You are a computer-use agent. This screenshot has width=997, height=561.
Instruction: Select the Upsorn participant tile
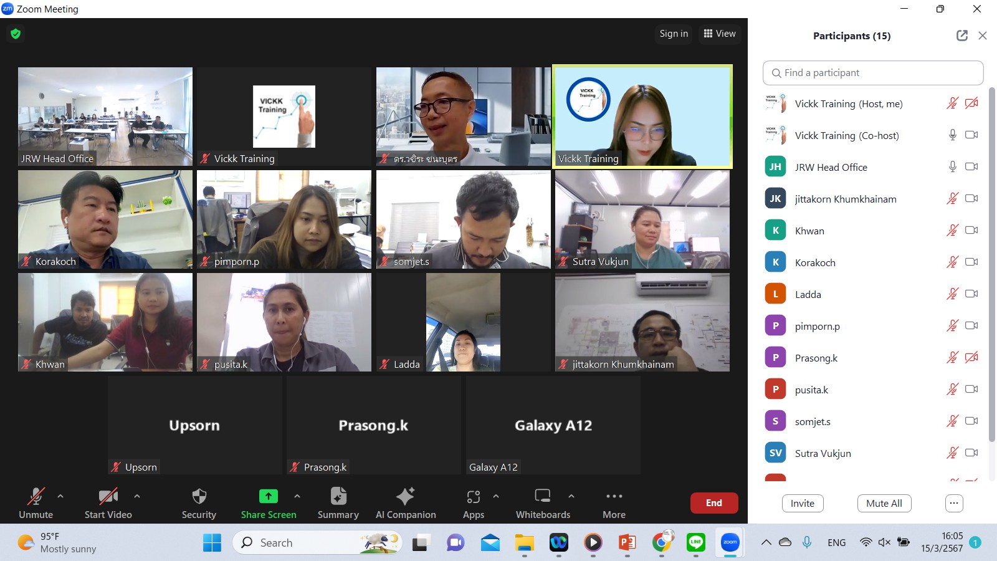[194, 425]
